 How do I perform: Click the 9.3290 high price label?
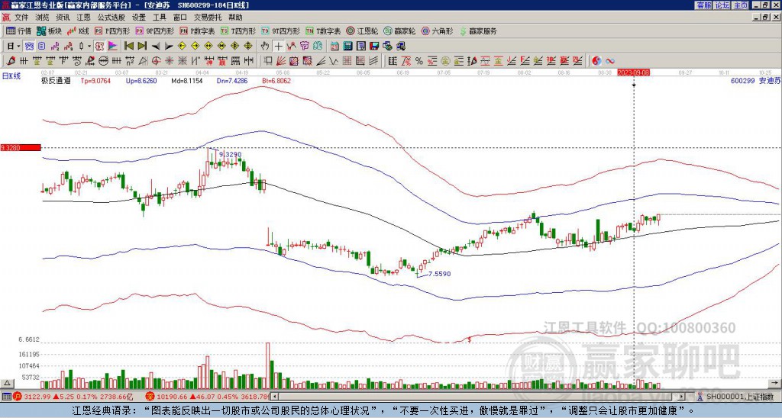pyautogui.click(x=230, y=154)
